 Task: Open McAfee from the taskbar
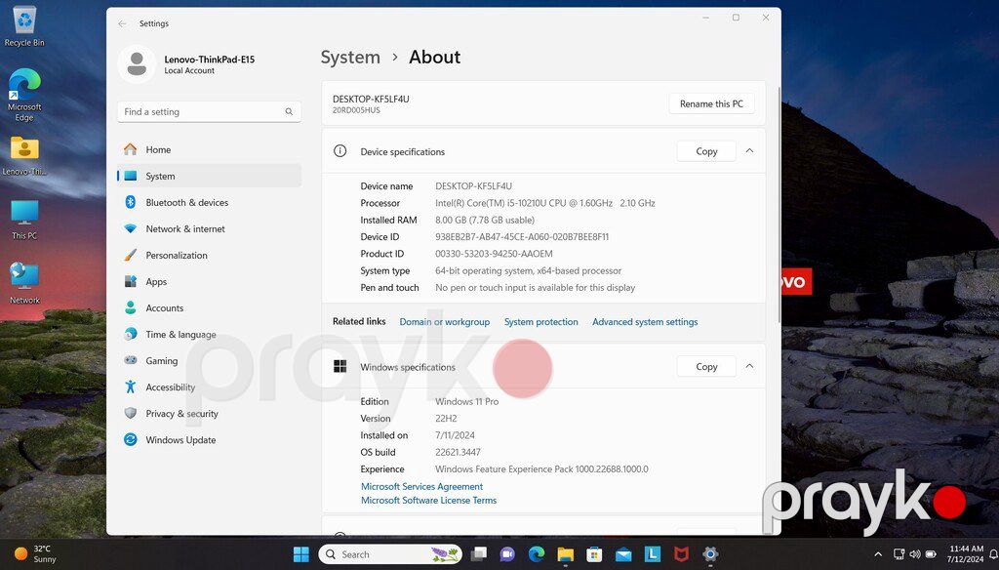681,554
